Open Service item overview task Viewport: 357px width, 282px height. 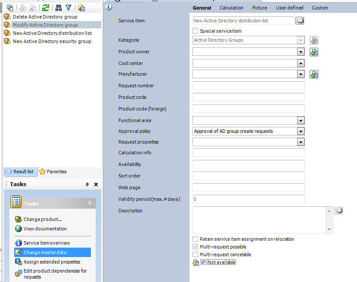tap(47, 243)
